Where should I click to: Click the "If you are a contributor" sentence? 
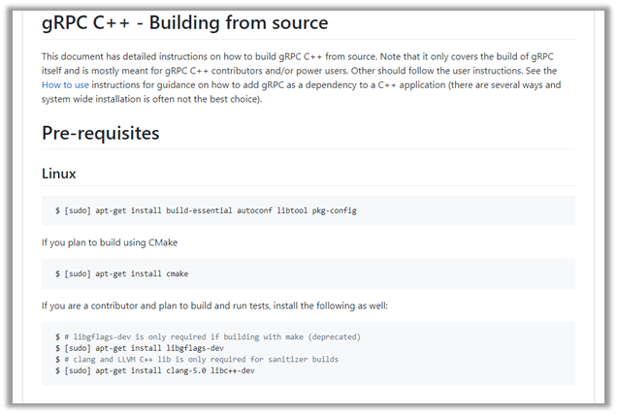[214, 305]
